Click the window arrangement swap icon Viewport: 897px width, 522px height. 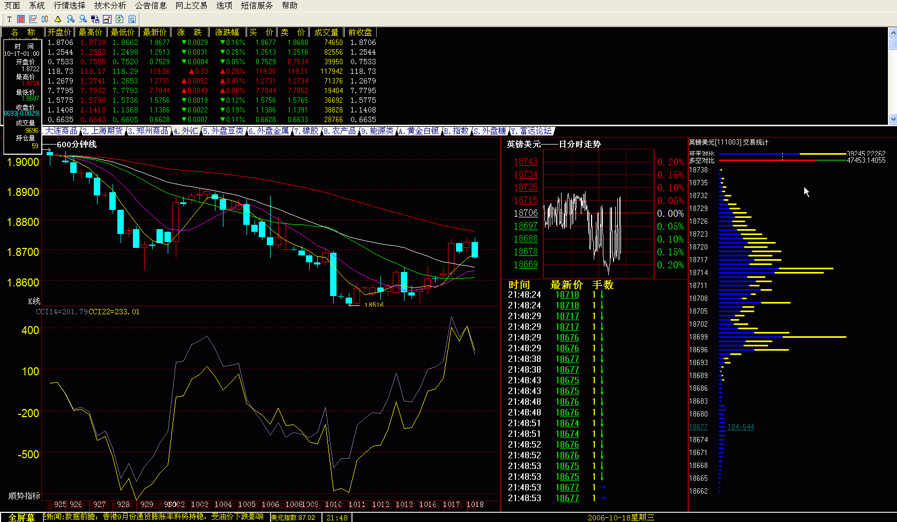(x=95, y=19)
